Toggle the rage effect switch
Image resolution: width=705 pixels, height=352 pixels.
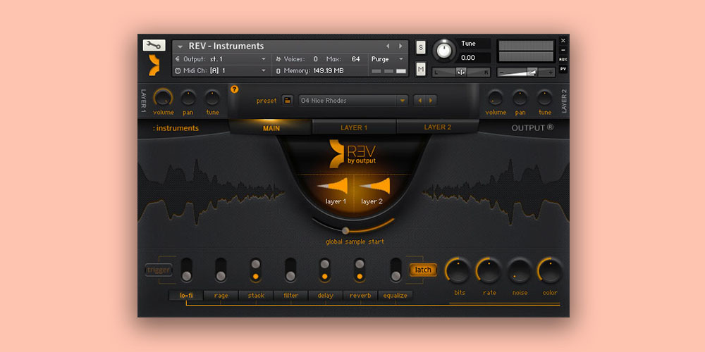[x=221, y=270]
